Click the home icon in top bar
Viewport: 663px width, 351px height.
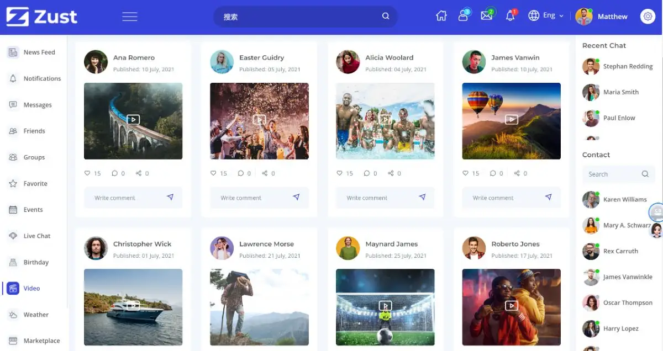coord(441,16)
